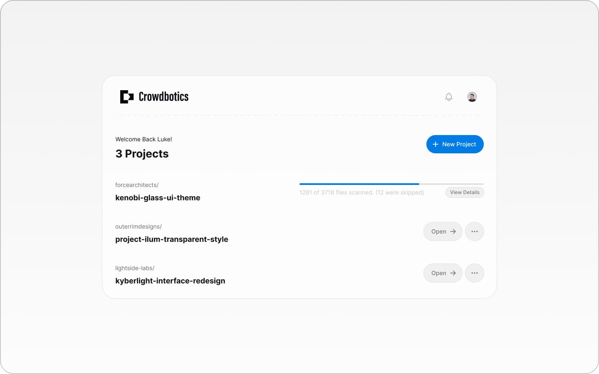Click Luke's profile avatar
This screenshot has height=374, width=599.
472,96
